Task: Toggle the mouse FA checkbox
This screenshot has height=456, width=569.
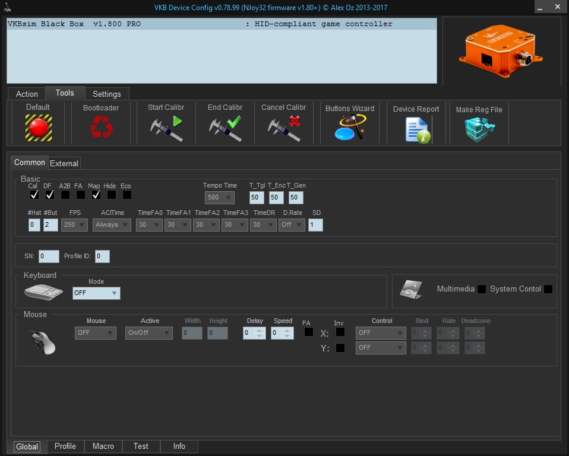Action: tap(308, 332)
